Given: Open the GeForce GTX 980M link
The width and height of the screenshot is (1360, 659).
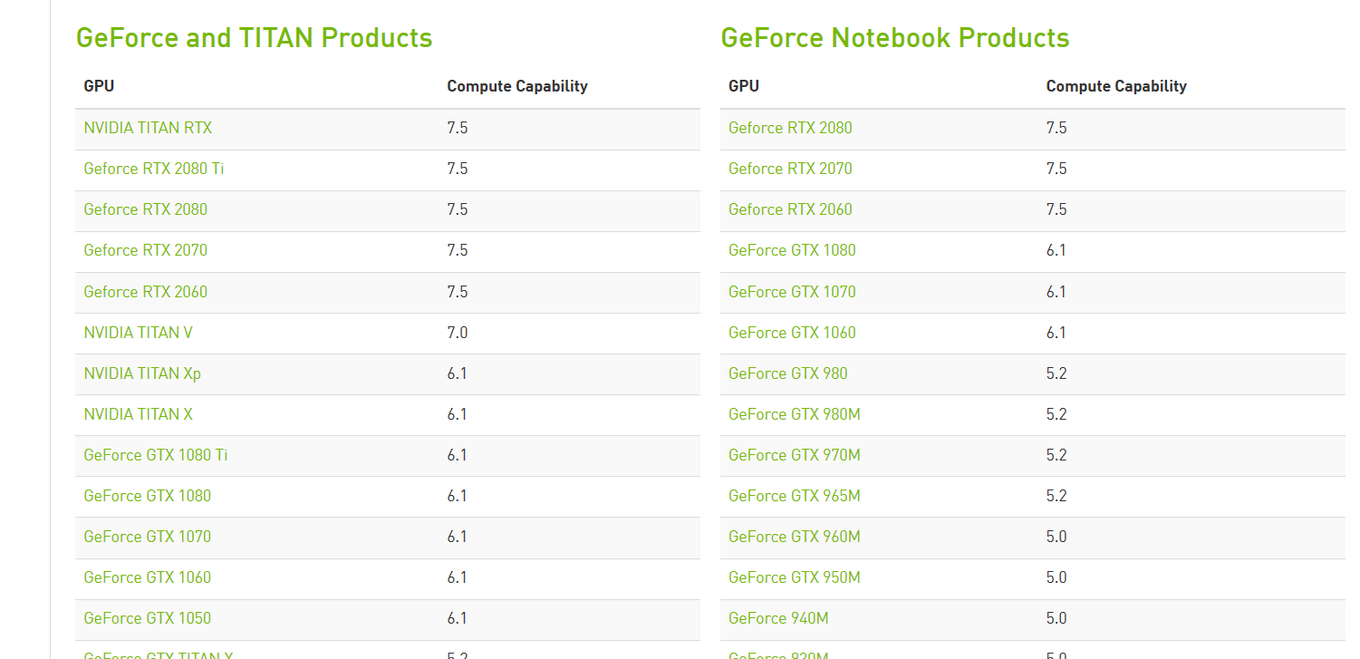Looking at the screenshot, I should [x=795, y=414].
